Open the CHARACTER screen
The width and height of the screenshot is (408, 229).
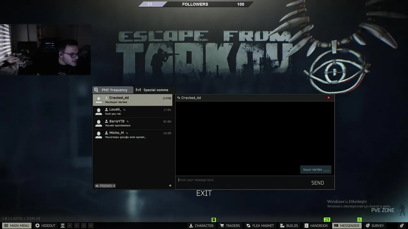(201, 226)
